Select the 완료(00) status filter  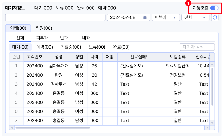pyautogui.click(x=121, y=47)
